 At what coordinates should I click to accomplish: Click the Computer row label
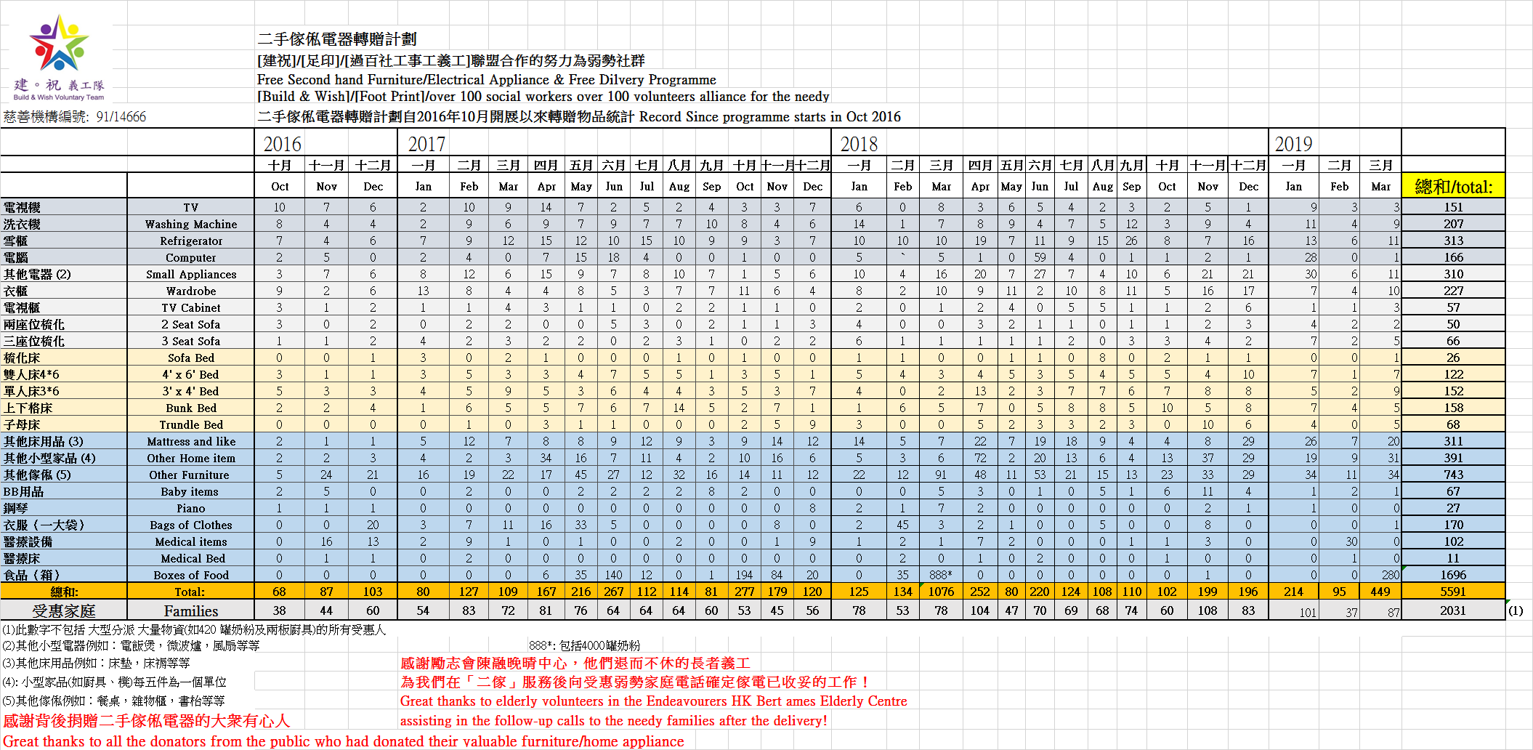point(191,257)
